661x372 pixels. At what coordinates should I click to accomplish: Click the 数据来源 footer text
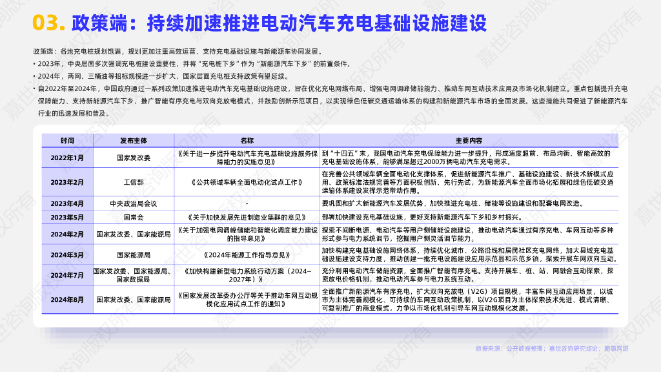pos(491,346)
